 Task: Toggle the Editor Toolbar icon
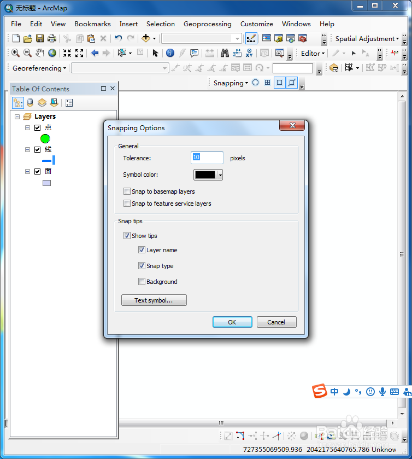251,38
